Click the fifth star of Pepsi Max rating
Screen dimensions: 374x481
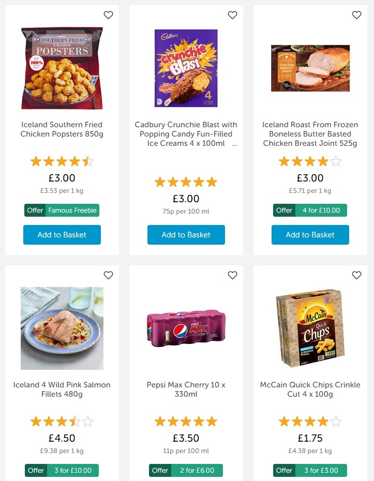tap(213, 422)
